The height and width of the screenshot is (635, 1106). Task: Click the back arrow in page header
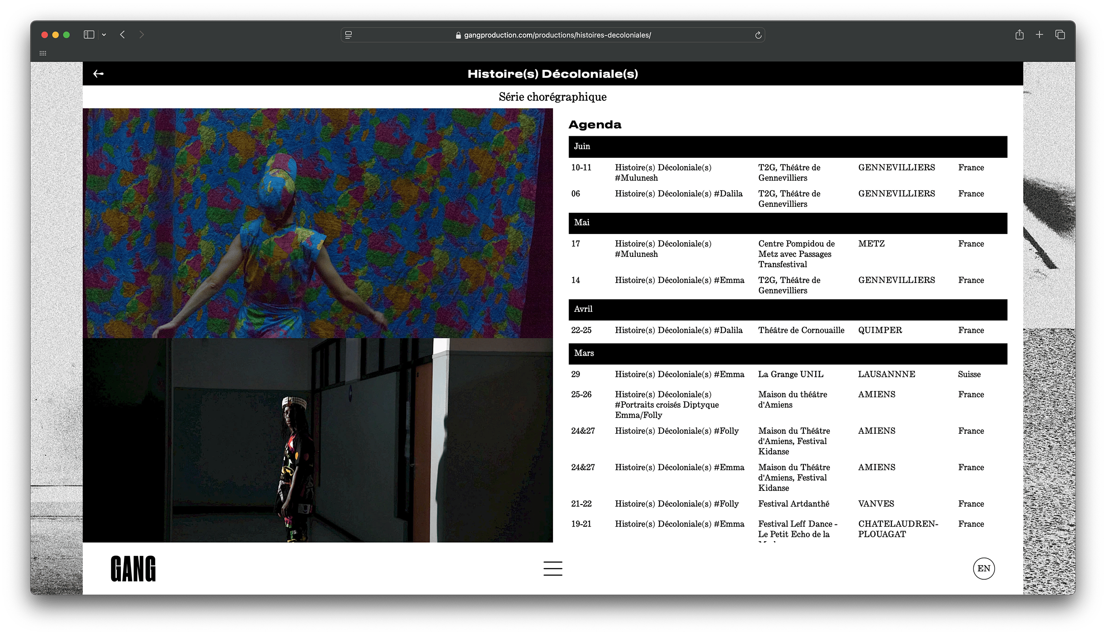[x=98, y=74]
